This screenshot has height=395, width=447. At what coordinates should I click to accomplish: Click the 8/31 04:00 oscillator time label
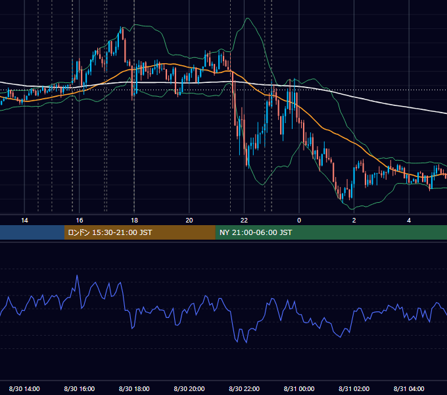pyautogui.click(x=409, y=388)
